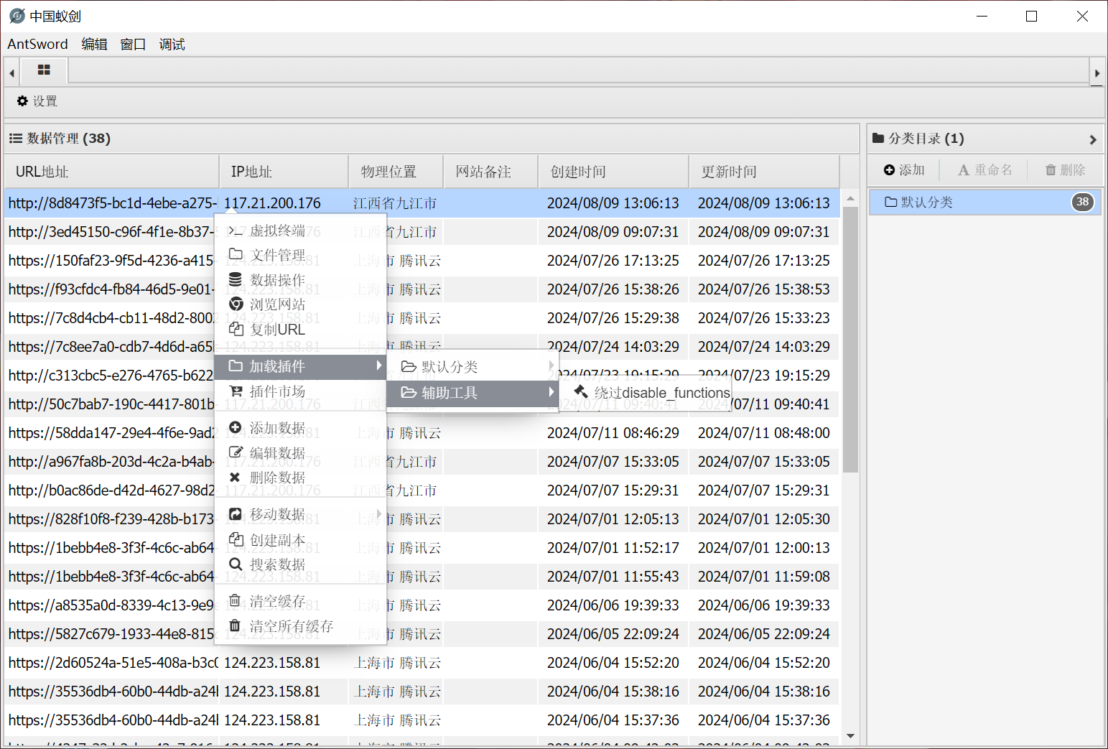Click the 浏览网站 browser icon
This screenshot has width=1108, height=749.
pos(236,304)
